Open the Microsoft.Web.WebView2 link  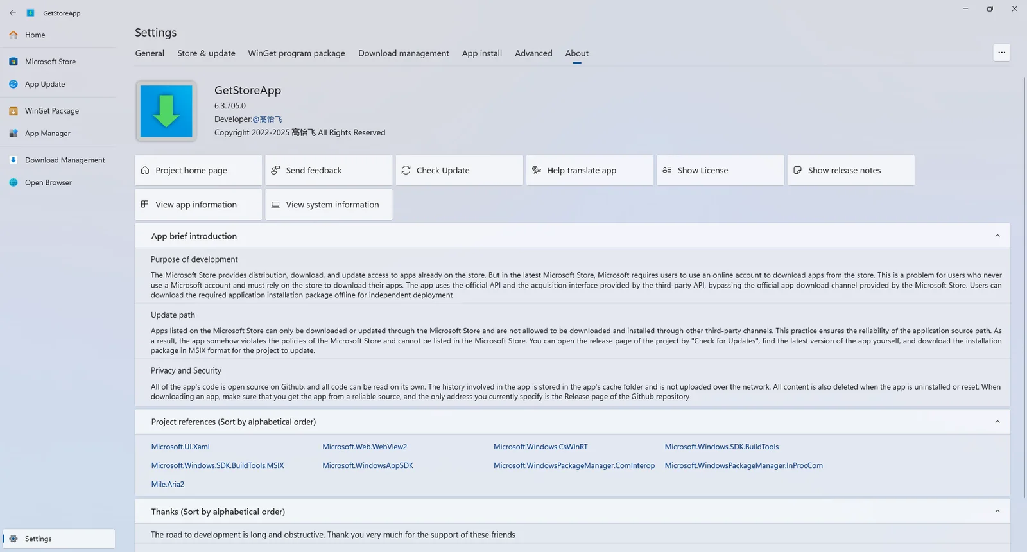click(365, 447)
